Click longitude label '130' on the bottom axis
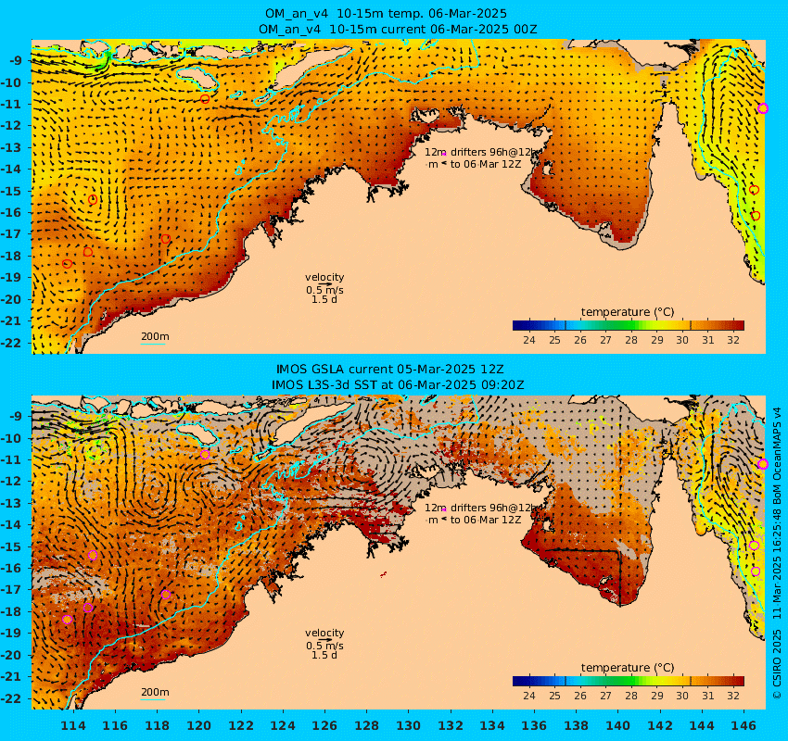This screenshot has width=788, height=741. pos(409,725)
